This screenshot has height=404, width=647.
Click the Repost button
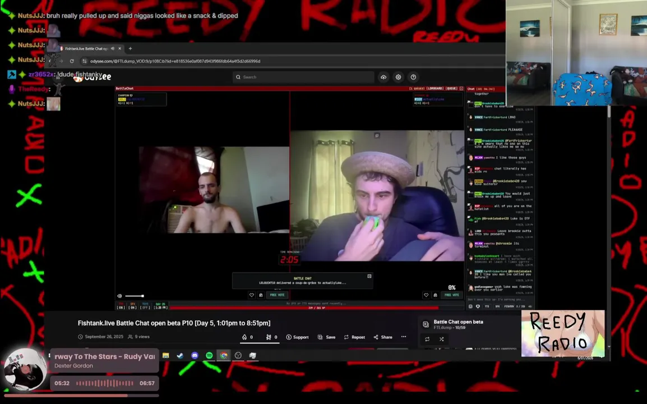pyautogui.click(x=354, y=337)
